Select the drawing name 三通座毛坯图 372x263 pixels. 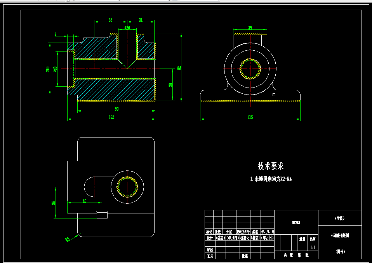pyautogui.click(x=340, y=235)
